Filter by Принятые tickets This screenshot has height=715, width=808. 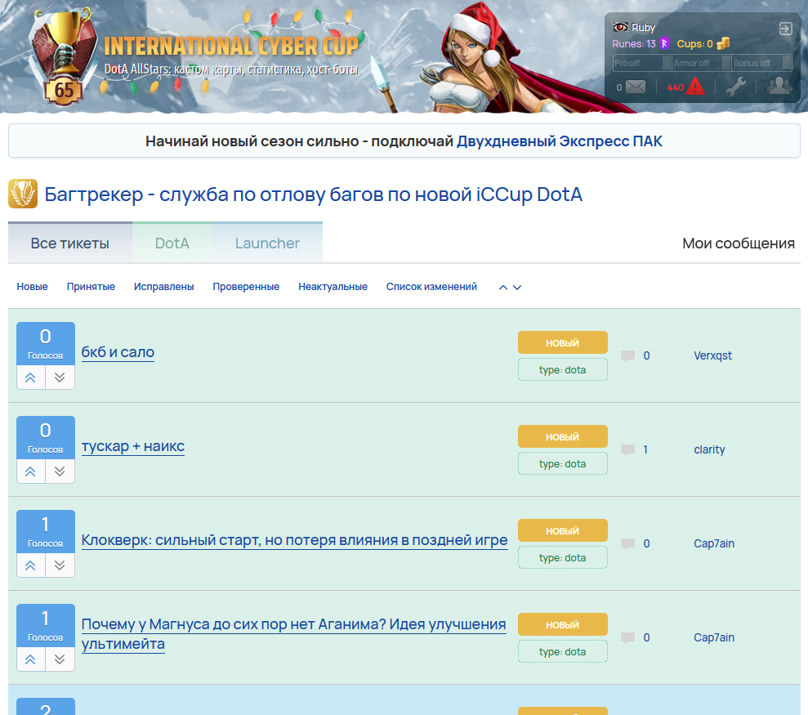91,287
